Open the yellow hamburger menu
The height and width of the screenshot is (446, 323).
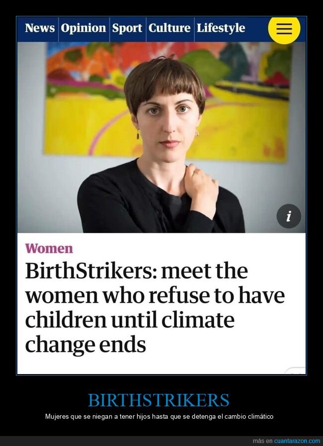tap(284, 28)
